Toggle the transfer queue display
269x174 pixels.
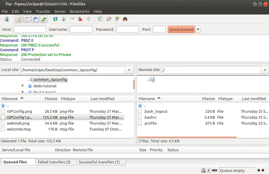44,19
